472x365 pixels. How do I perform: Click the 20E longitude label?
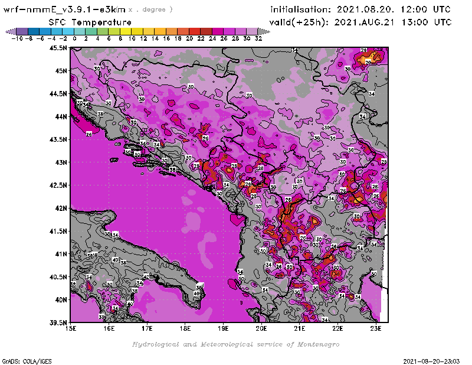(x=261, y=328)
